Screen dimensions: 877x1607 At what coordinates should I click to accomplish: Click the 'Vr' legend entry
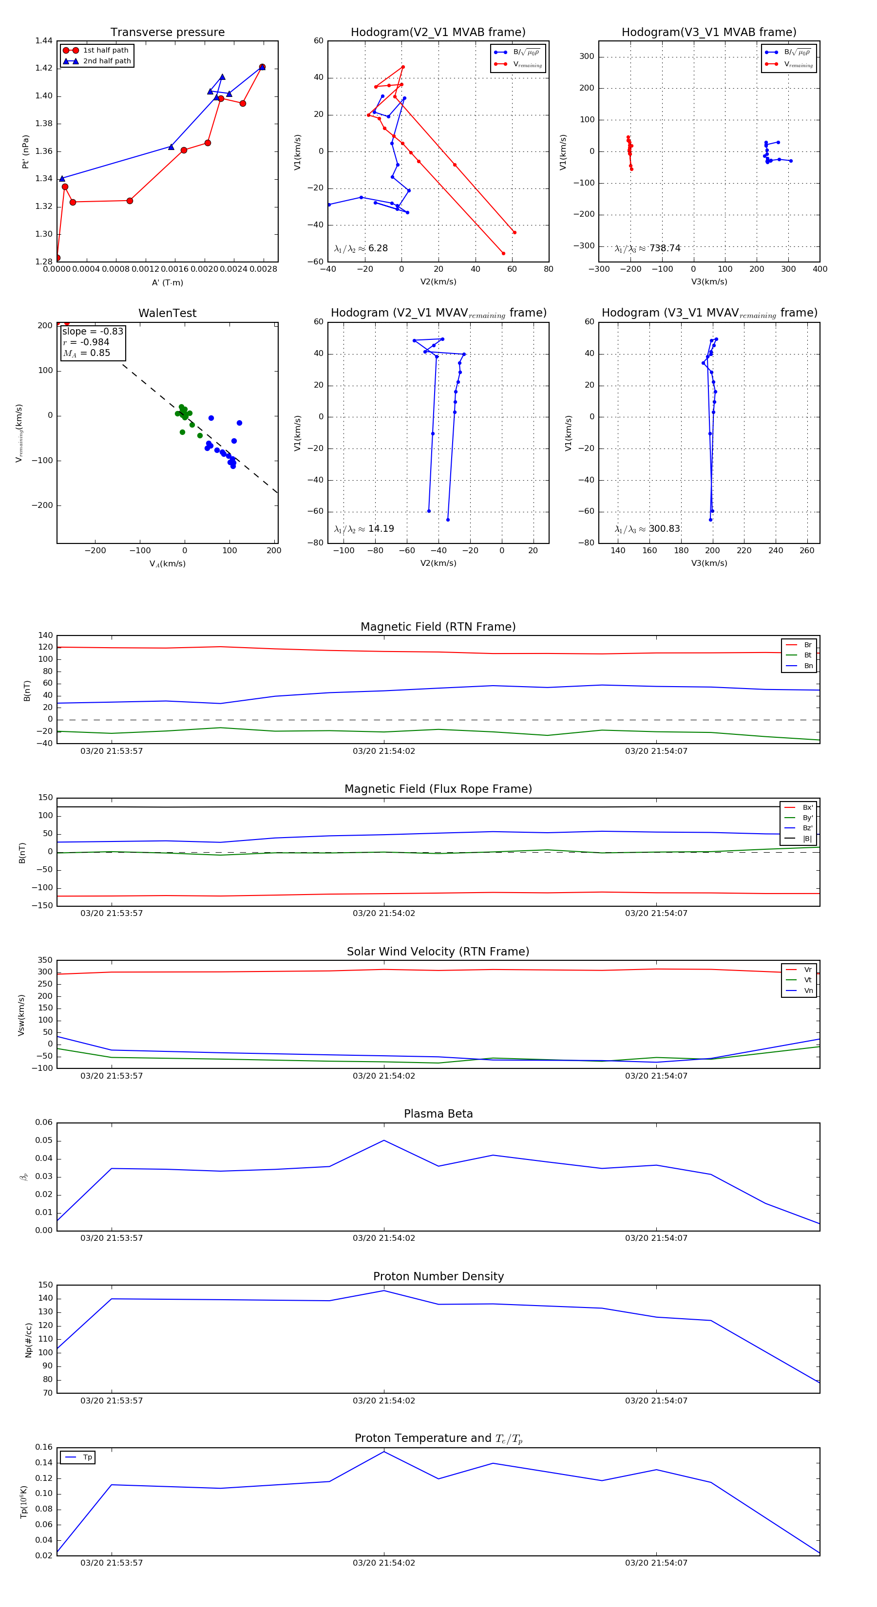pyautogui.click(x=799, y=970)
